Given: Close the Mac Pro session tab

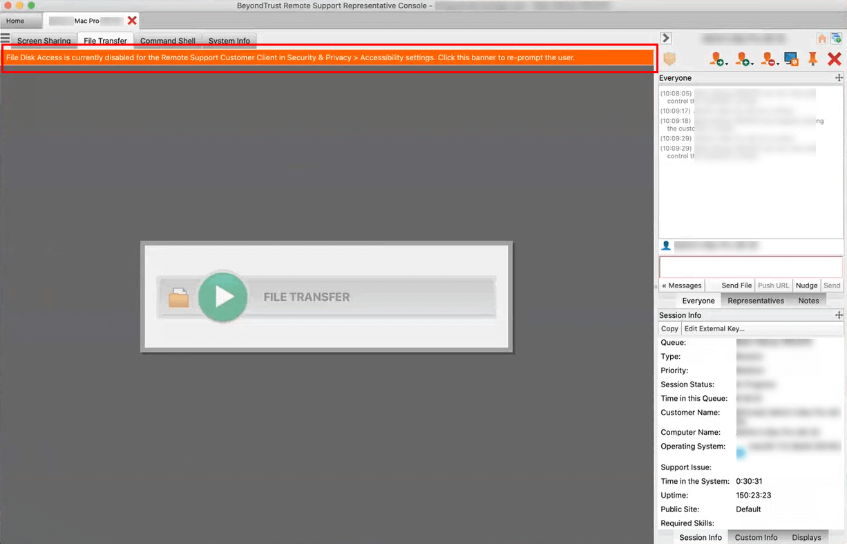Looking at the screenshot, I should tap(132, 21).
